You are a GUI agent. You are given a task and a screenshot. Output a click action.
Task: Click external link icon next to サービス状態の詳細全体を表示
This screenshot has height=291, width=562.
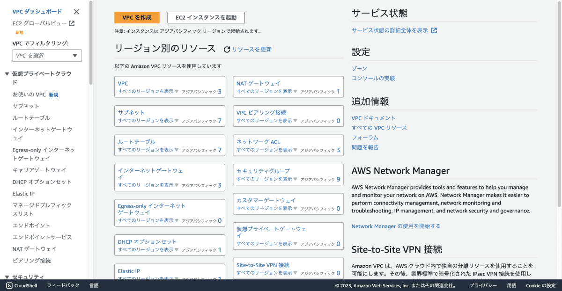[434, 30]
